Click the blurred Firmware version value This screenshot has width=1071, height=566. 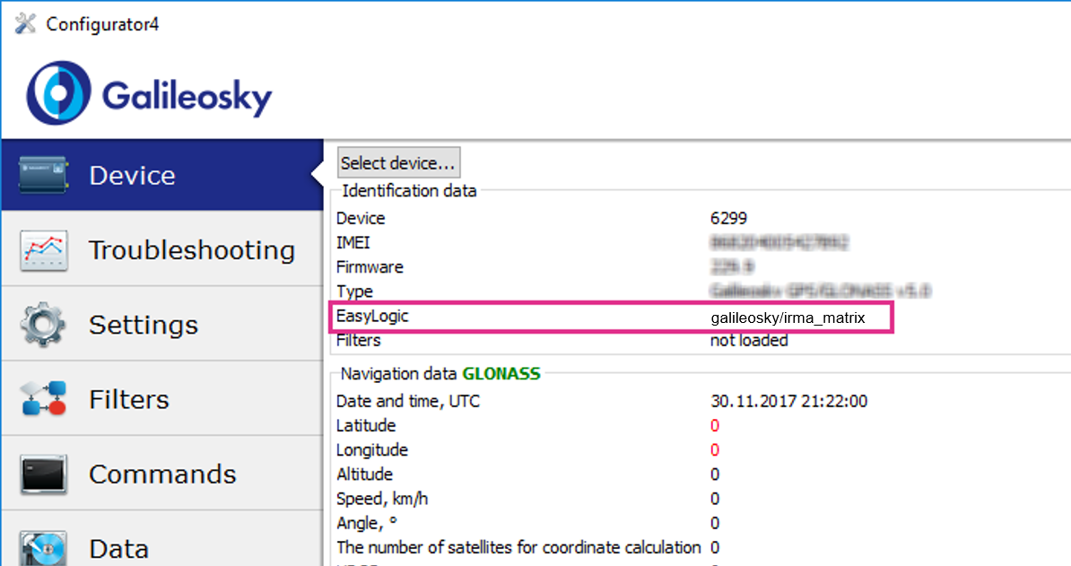(x=732, y=267)
